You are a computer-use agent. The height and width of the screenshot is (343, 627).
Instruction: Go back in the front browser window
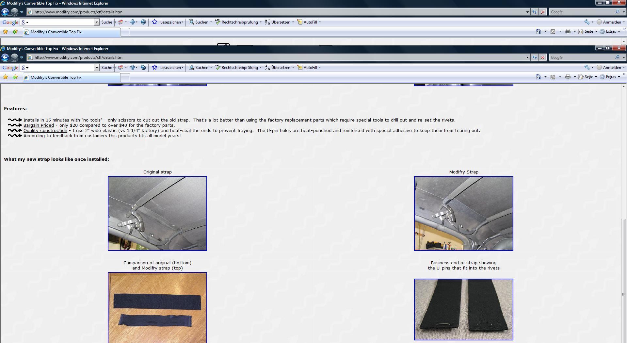pos(5,57)
